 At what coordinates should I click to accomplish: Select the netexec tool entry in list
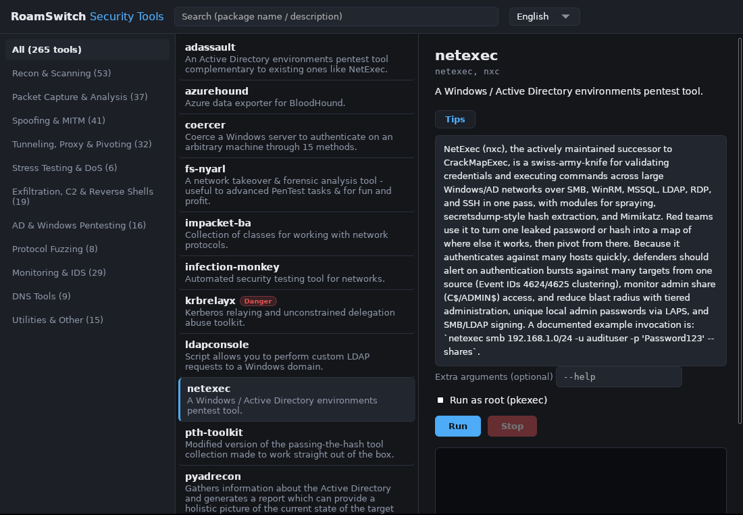tap(297, 399)
